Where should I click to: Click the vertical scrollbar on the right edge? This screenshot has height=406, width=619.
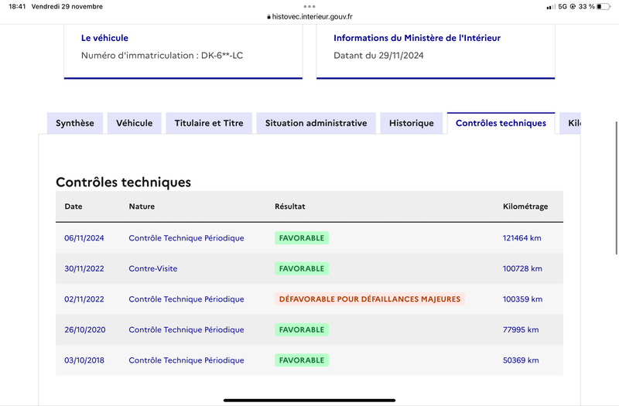(616, 188)
